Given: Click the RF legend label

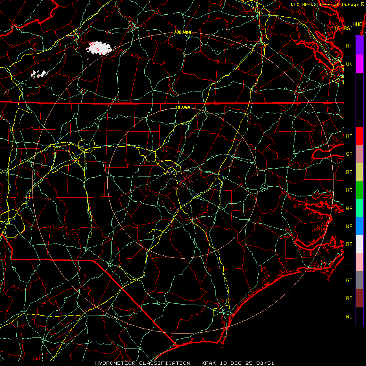Looking at the screenshot, I should point(349,46).
